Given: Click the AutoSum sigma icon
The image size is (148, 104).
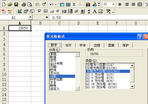Looking at the screenshot, I should click(74, 4).
